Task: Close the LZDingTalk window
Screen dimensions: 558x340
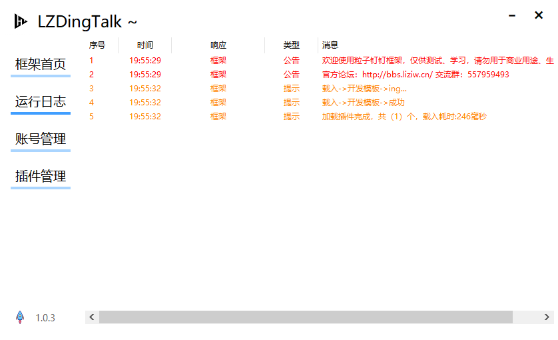Action: tap(539, 15)
